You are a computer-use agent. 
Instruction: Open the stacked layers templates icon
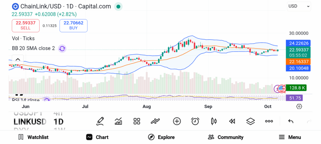(x=250, y=121)
